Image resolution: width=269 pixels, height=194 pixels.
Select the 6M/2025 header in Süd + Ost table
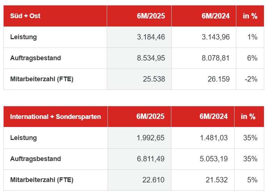click(151, 16)
